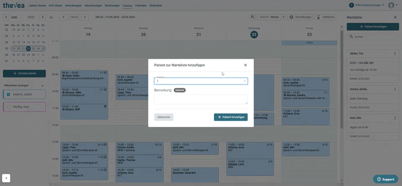Open the Support chat button
The height and width of the screenshot is (186, 402).
click(x=386, y=179)
